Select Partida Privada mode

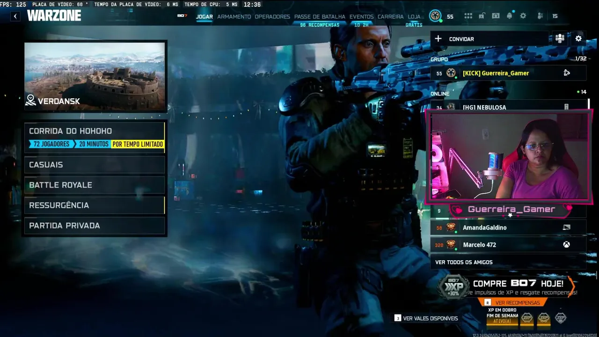(95, 226)
